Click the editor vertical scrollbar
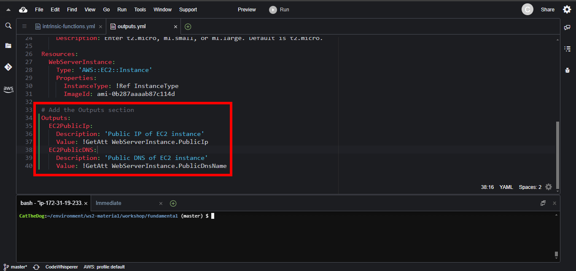The image size is (576, 271). 558,155
